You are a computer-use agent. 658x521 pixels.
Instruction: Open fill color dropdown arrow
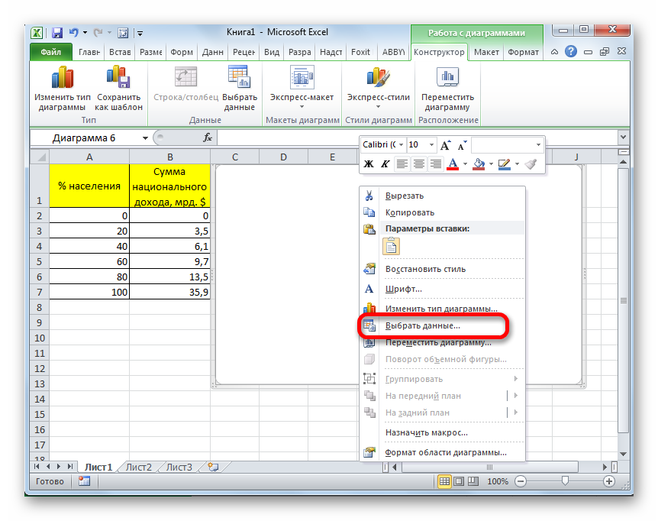click(x=491, y=163)
